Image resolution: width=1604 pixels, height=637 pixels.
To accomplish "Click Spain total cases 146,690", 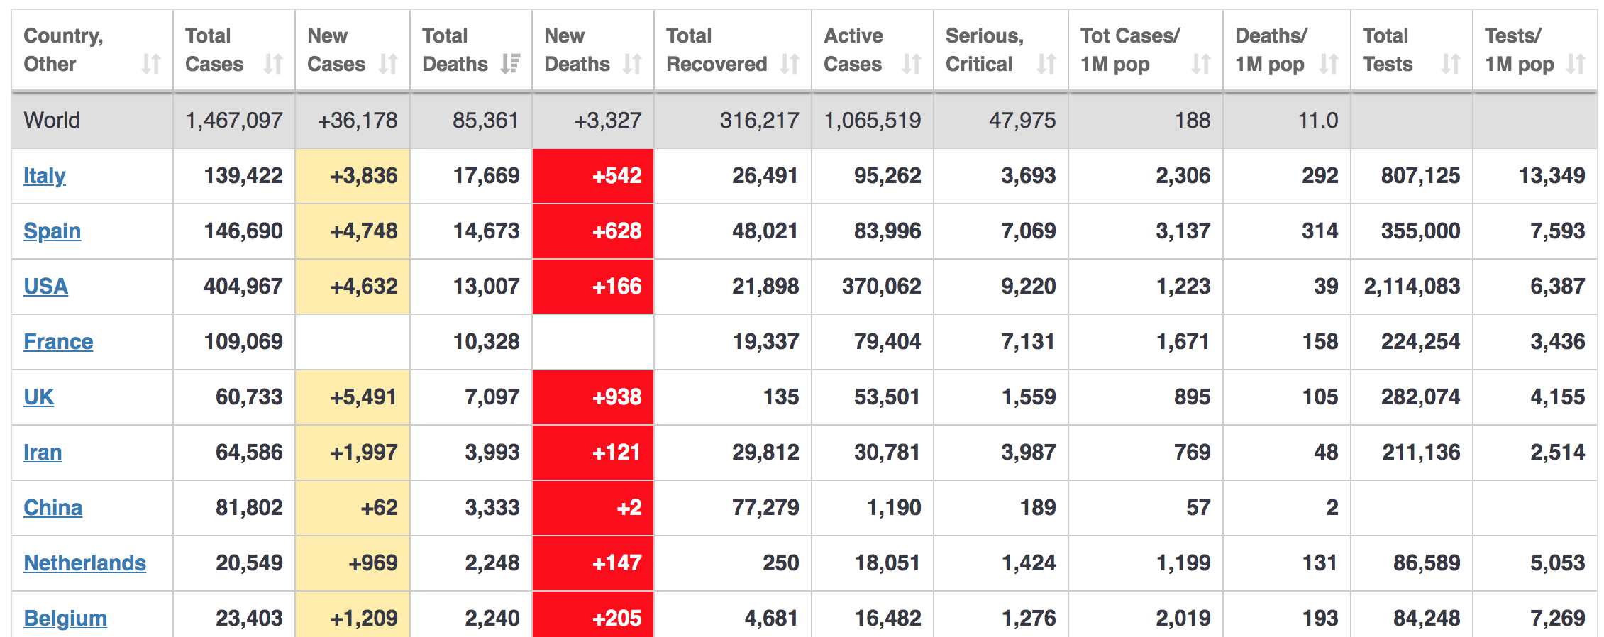I will click(x=243, y=231).
